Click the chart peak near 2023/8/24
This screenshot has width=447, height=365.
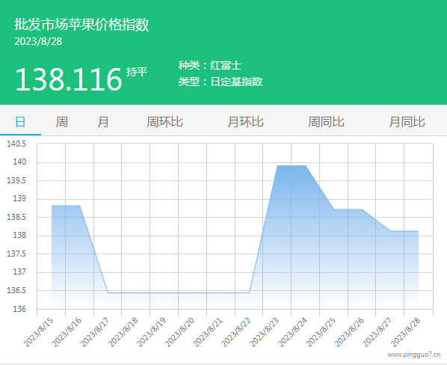[292, 166]
